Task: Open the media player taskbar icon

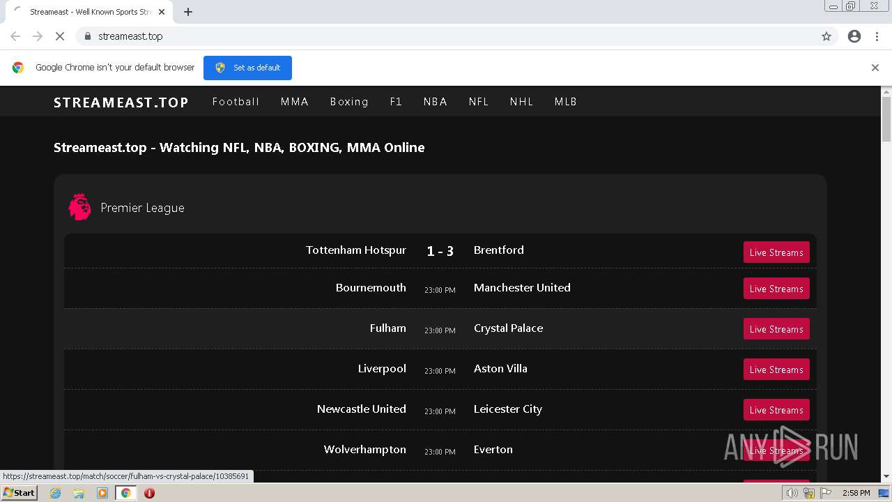Action: click(102, 493)
